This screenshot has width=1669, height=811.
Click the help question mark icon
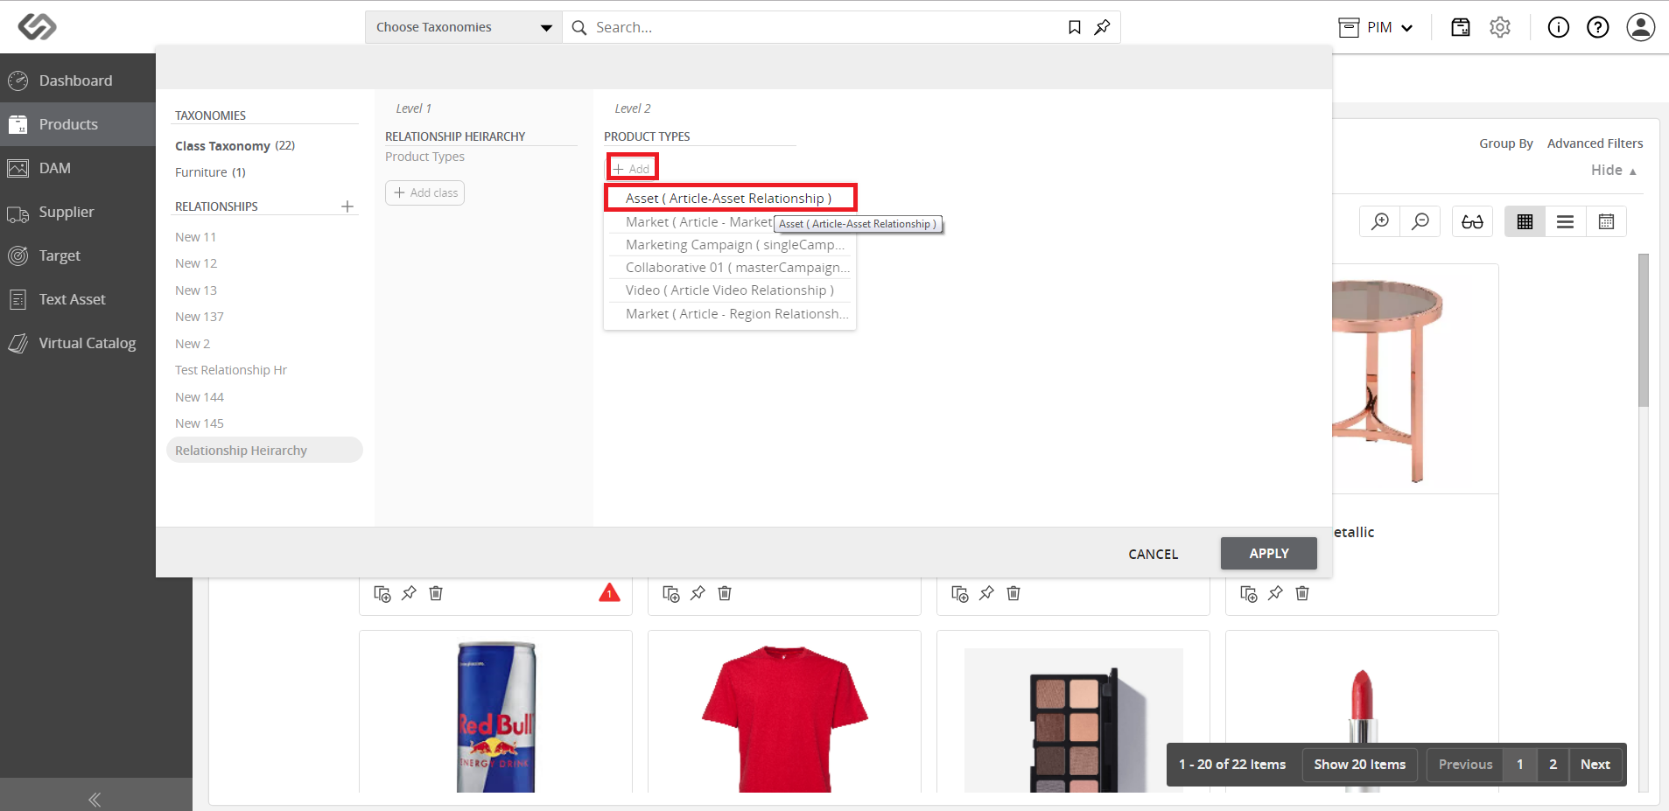coord(1598,27)
